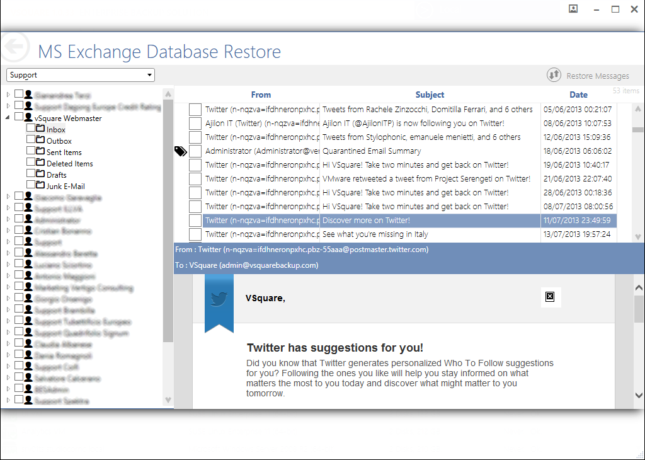Click the mailbox tree scroll-down arrow

[168, 400]
